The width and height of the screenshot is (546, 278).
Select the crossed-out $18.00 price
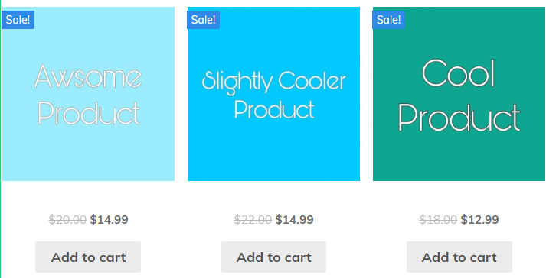[x=438, y=220]
